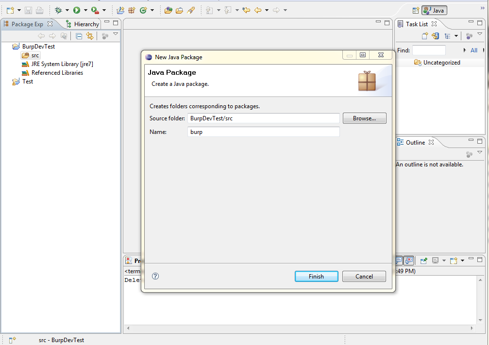The height and width of the screenshot is (345, 489).
Task: Click Last Edit Location icon
Action: point(246,10)
